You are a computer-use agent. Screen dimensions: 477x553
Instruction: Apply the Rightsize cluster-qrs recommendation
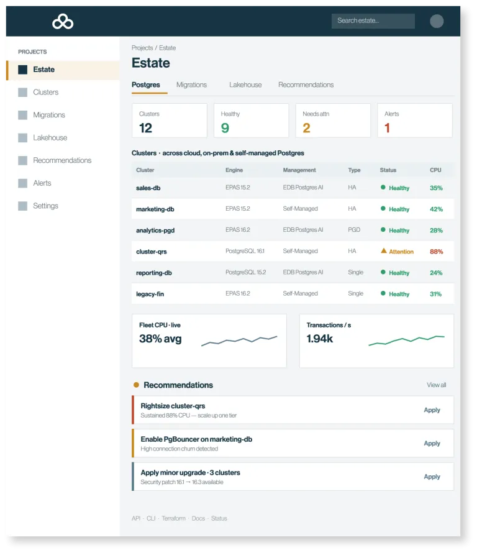[x=432, y=410]
